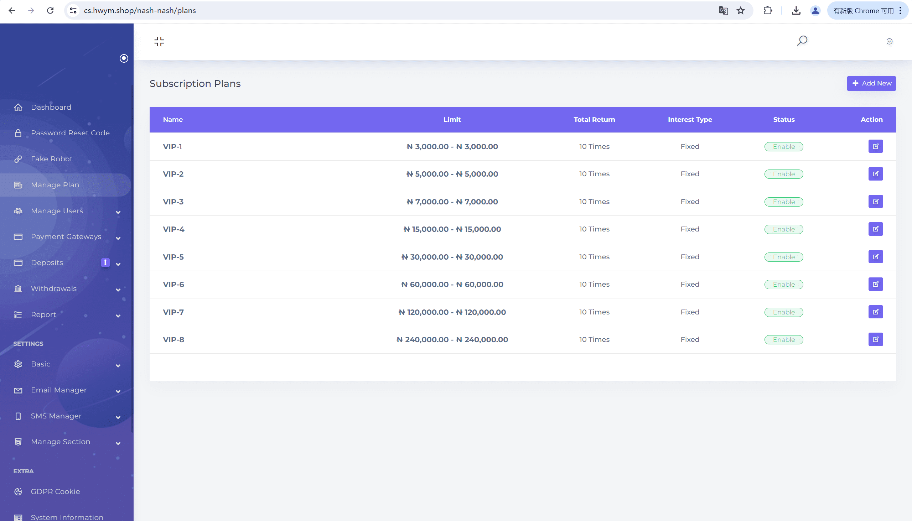Open the search magnifier icon
Viewport: 912px width, 521px height.
click(802, 41)
